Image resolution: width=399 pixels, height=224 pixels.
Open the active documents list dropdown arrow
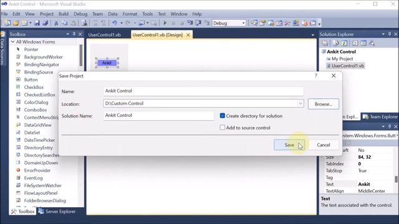coord(313,35)
